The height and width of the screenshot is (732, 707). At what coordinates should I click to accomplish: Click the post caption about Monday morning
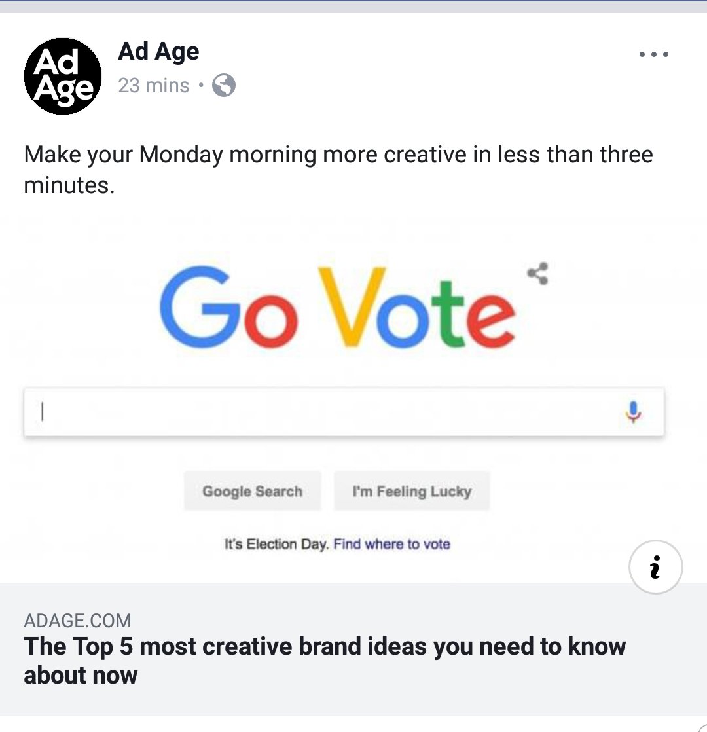338,170
